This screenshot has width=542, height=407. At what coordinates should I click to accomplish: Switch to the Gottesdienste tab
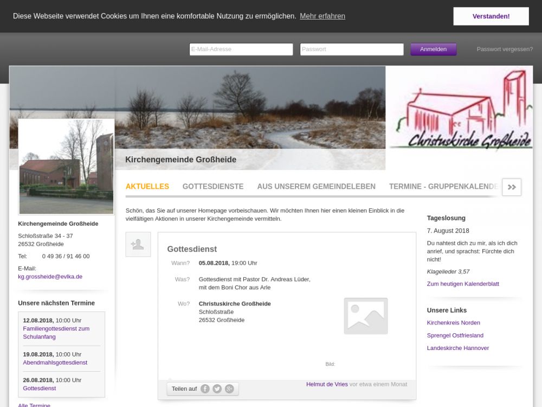213,186
